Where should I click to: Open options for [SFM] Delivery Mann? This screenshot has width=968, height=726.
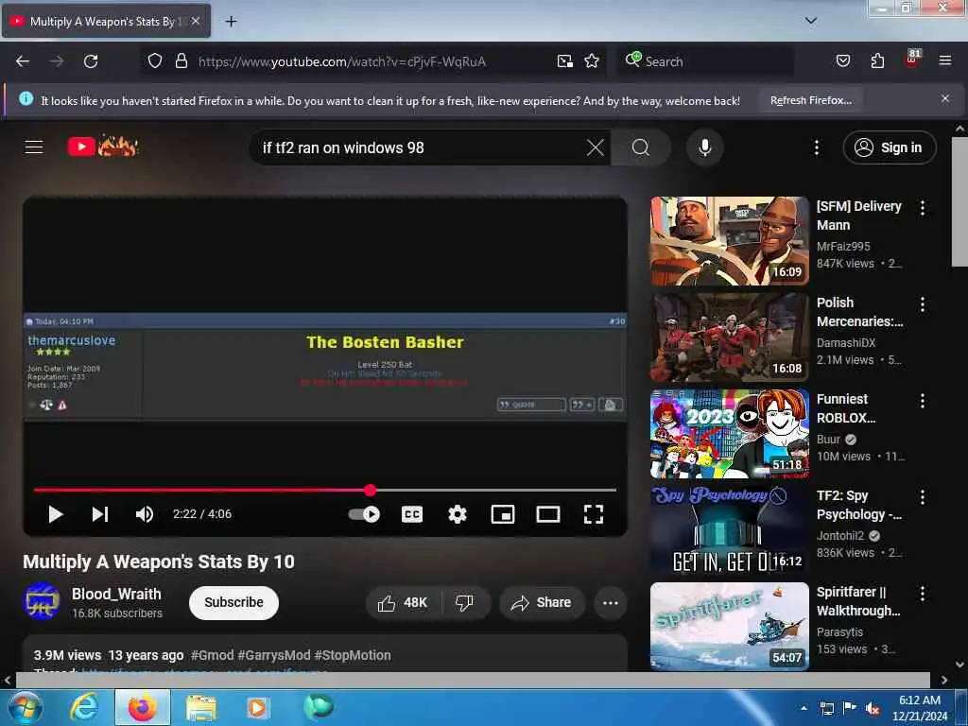[923, 208]
